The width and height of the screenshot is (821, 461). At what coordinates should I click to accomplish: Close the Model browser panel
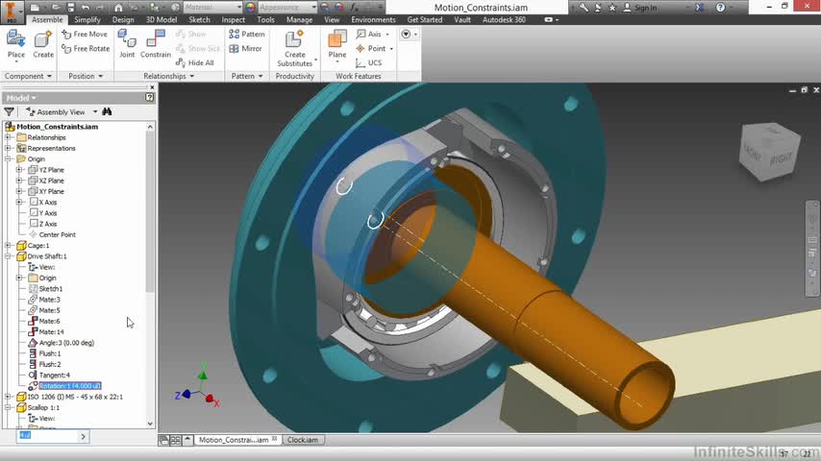point(152,87)
